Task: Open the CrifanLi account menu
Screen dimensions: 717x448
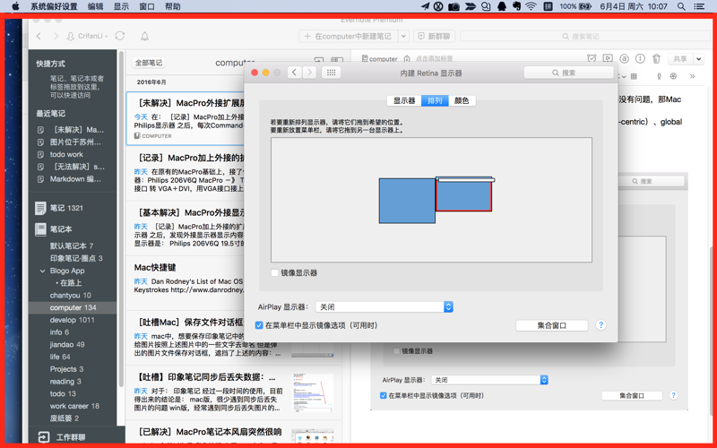Action: (x=88, y=36)
